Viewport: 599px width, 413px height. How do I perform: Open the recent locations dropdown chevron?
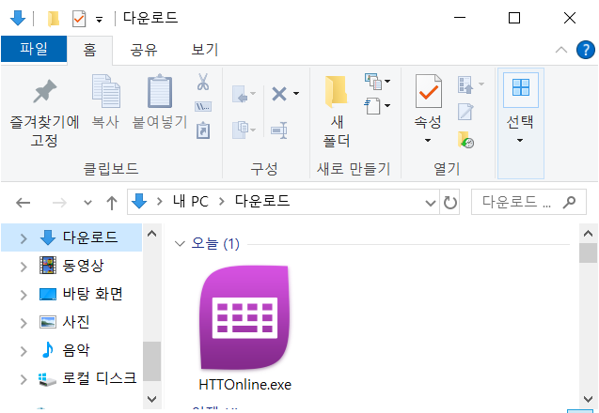(x=87, y=202)
